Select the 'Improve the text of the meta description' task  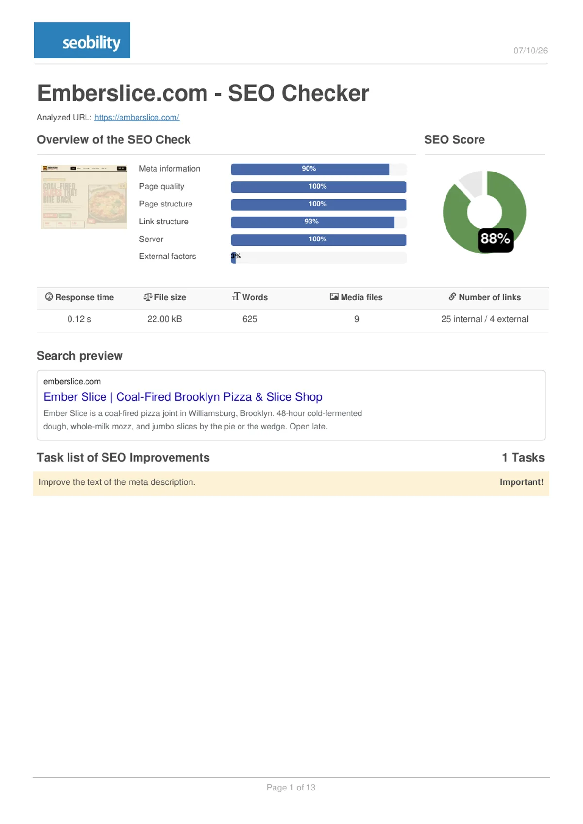tap(291, 483)
